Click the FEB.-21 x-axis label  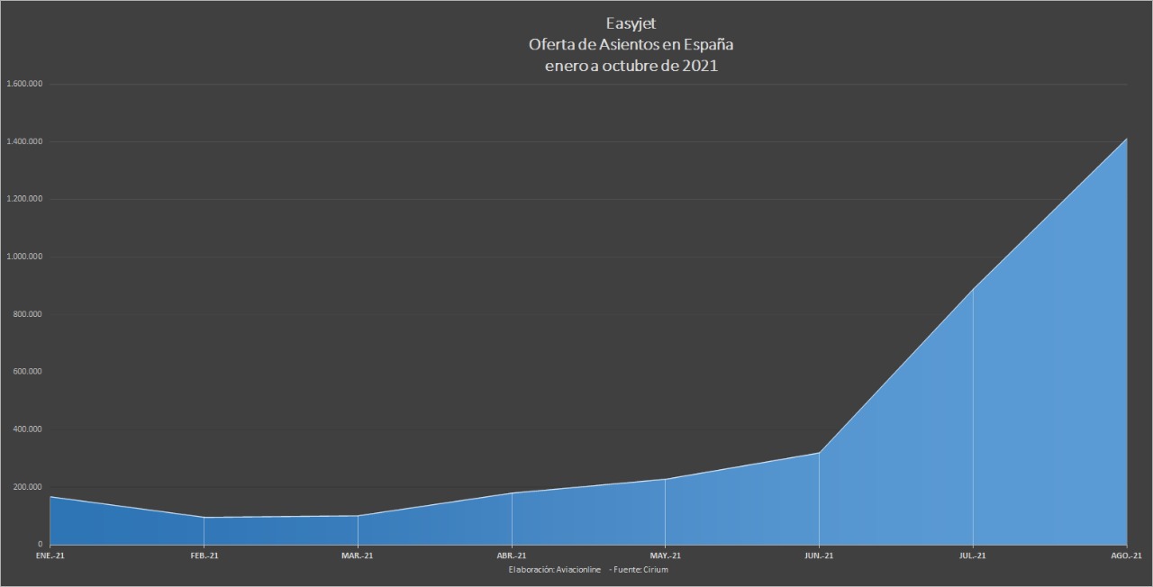204,555
